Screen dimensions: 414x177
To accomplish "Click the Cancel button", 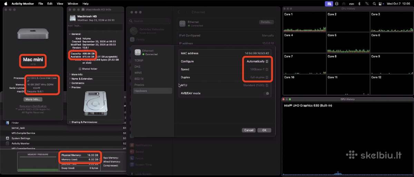I will coord(249,130).
